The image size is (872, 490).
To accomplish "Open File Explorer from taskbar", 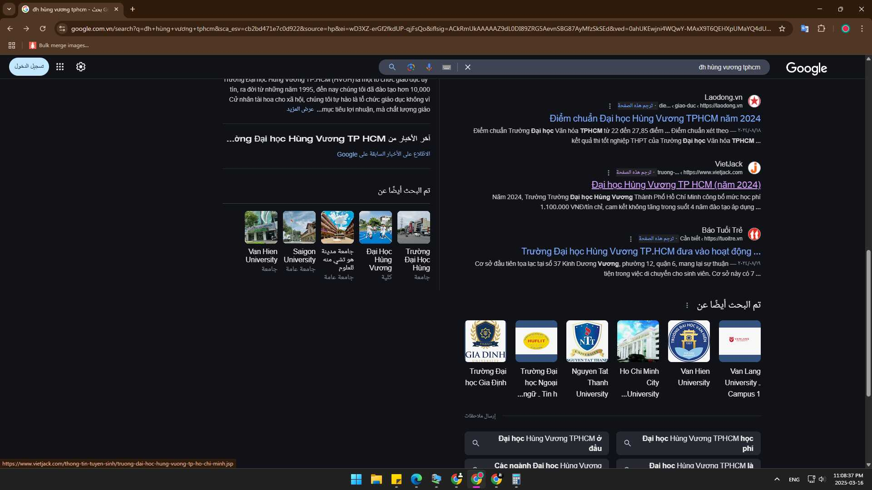I will click(377, 479).
